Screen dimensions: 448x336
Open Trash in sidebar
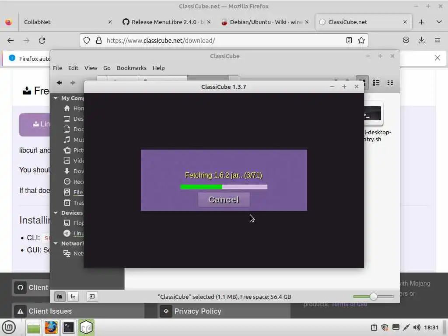73,203
